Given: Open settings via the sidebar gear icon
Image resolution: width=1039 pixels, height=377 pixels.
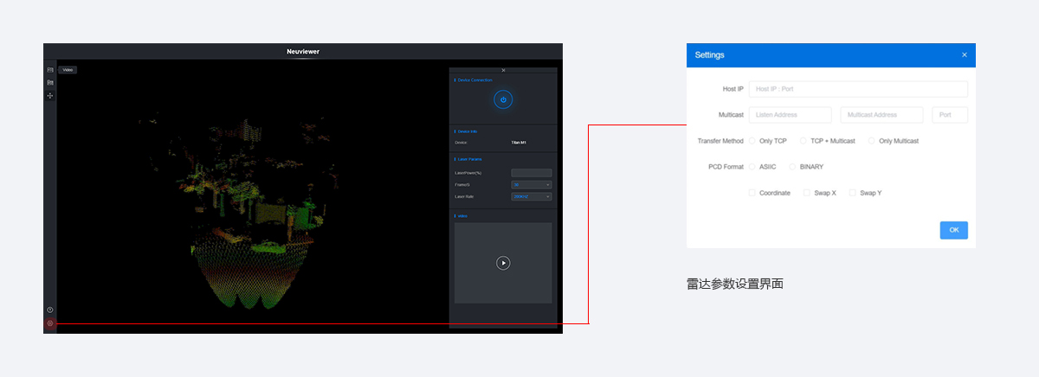Looking at the screenshot, I should [50, 323].
